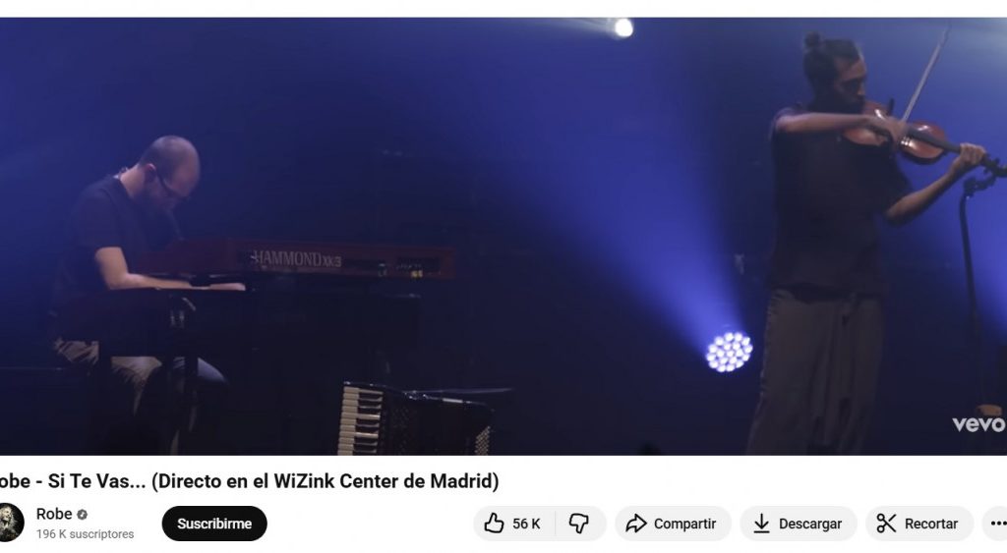The height and width of the screenshot is (553, 1007).
Task: Click the verified badge beside Robe
Action: (83, 515)
